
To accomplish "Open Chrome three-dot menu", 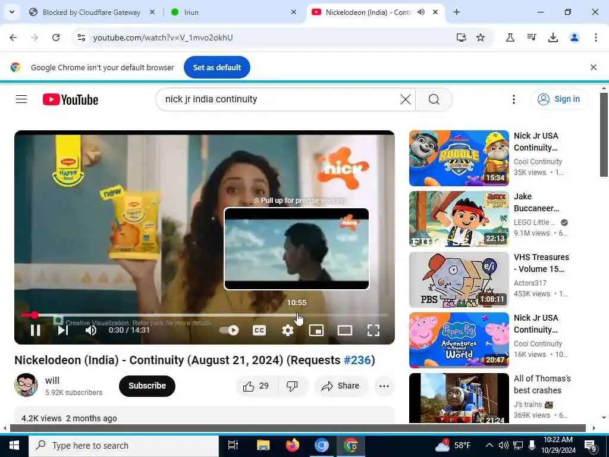I will [x=596, y=37].
